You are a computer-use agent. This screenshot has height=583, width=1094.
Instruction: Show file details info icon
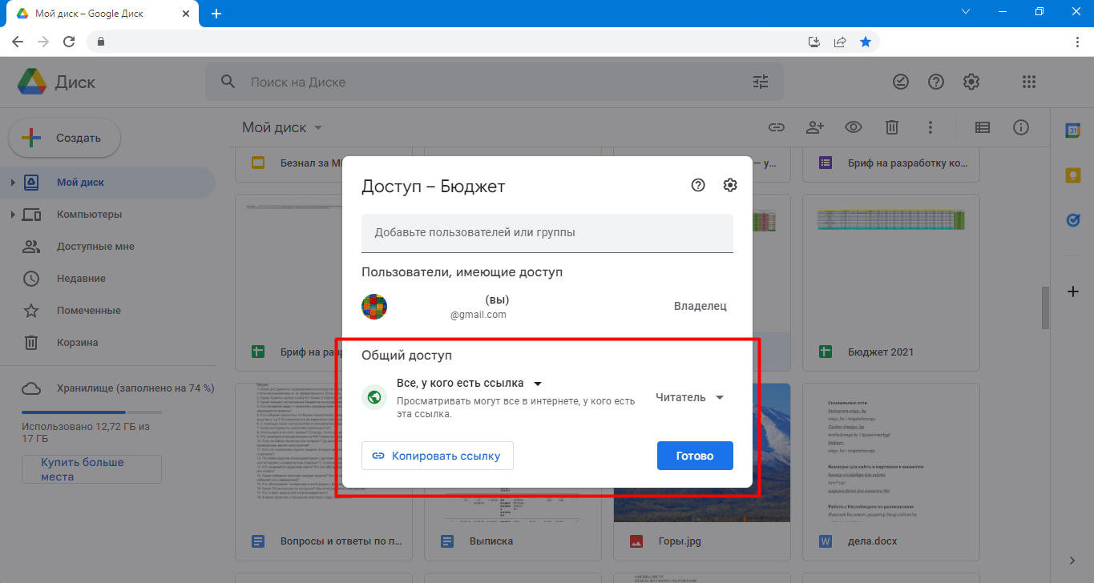[x=1021, y=127]
